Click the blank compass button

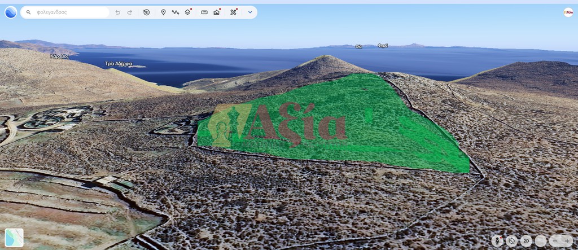click(541, 241)
